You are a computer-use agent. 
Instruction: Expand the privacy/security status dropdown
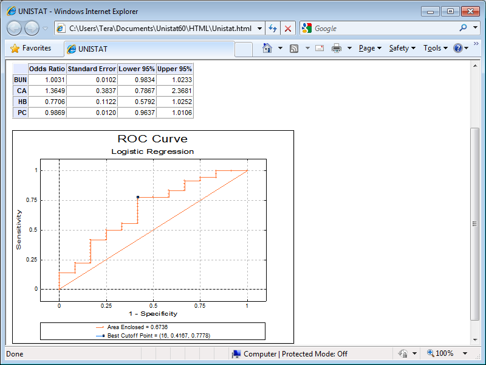point(414,353)
